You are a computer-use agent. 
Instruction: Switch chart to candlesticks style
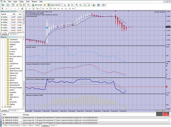[x=69, y=5]
